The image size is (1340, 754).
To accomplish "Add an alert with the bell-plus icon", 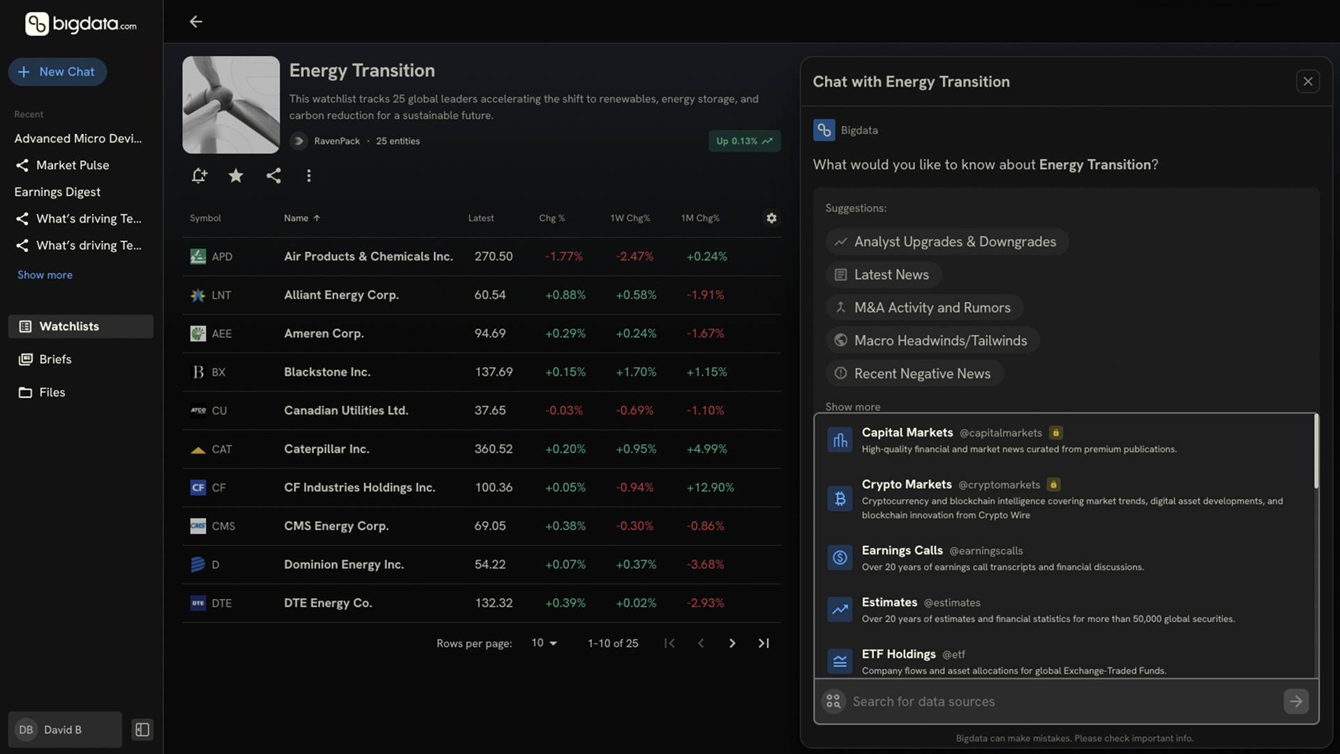I will pyautogui.click(x=200, y=175).
